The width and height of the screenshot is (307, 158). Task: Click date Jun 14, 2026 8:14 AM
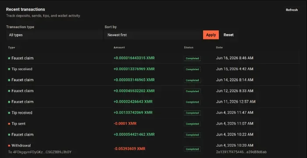tap(235, 80)
